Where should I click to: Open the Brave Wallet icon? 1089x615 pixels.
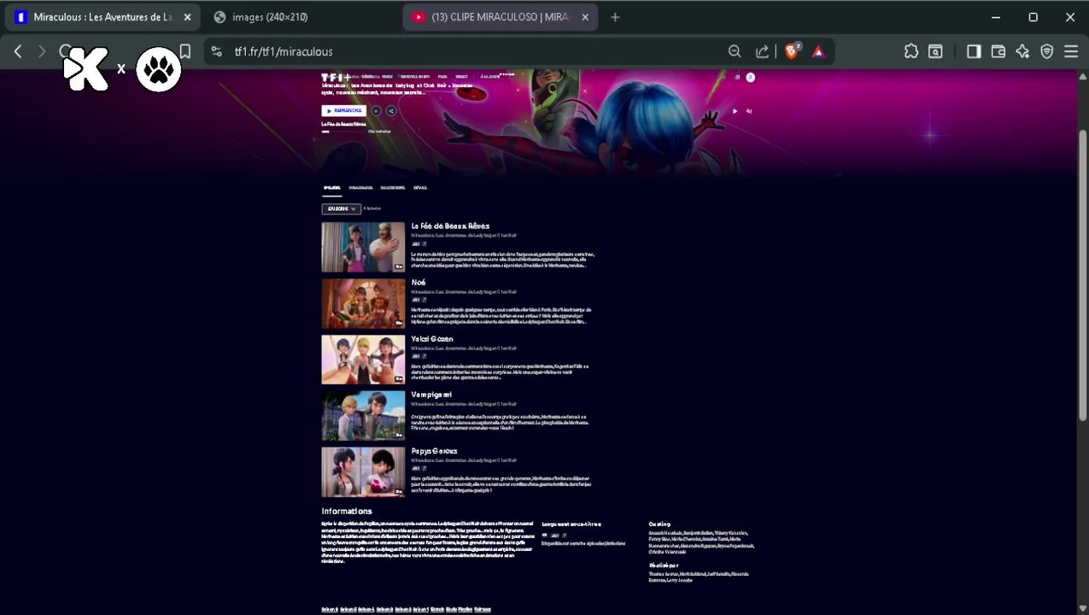tap(998, 52)
